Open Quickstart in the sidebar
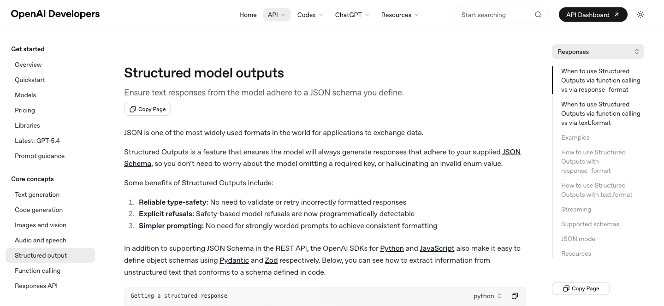Image resolution: width=664 pixels, height=306 pixels. point(50,80)
